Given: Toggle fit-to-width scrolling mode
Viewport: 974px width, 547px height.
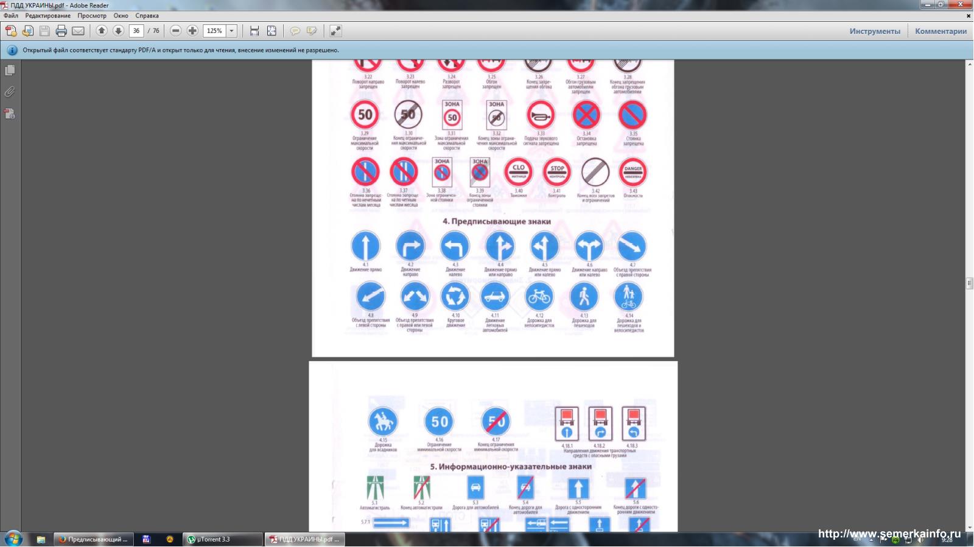Looking at the screenshot, I should [x=254, y=31].
